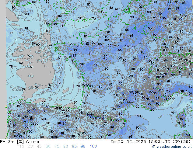
Task: Select the 100 legend value
Action: pyautogui.click(x=93, y=147)
